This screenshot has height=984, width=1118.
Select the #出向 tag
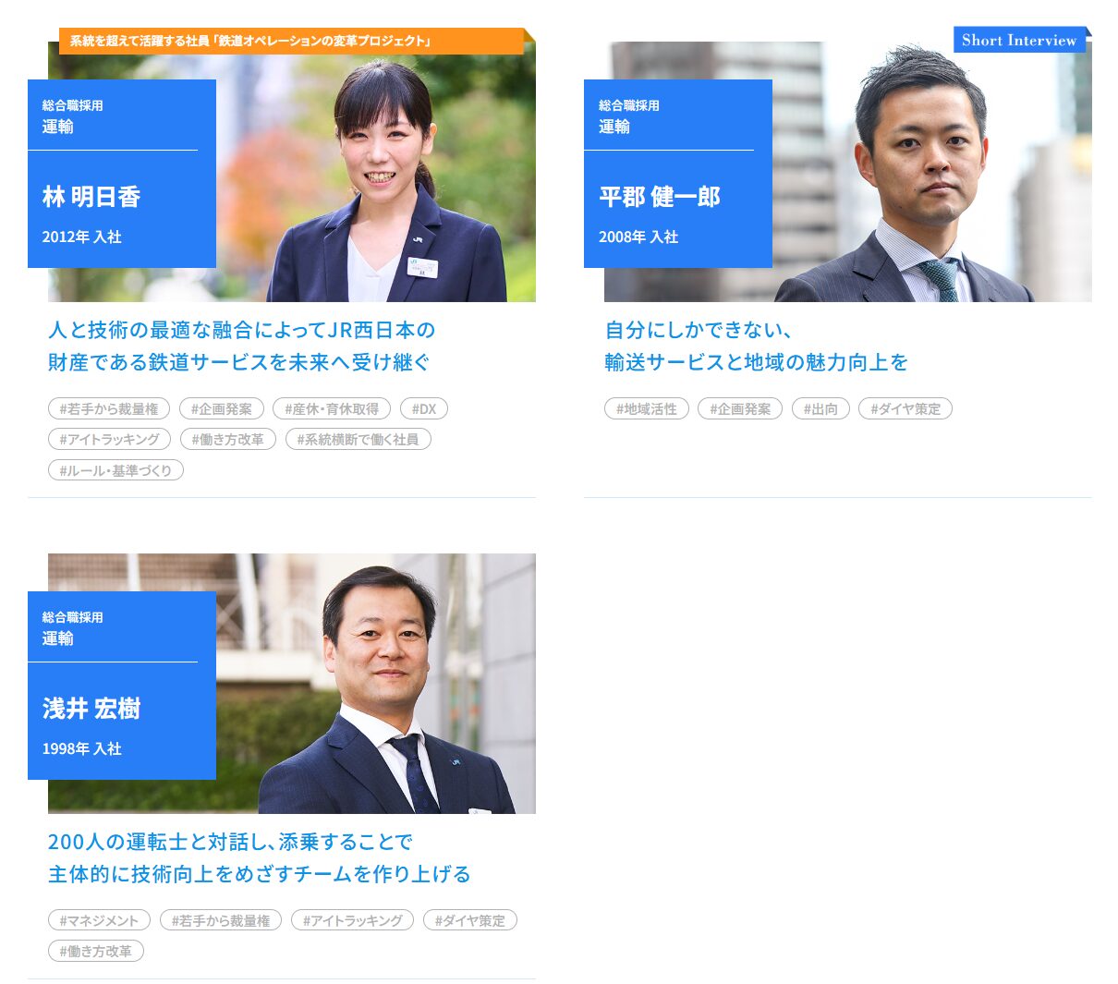click(x=820, y=408)
